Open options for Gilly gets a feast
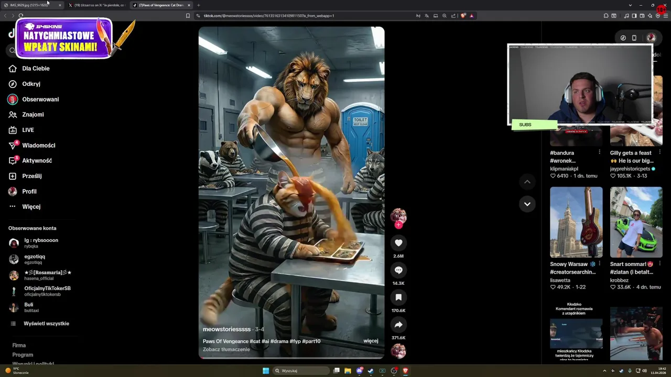671x377 pixels. tap(659, 152)
